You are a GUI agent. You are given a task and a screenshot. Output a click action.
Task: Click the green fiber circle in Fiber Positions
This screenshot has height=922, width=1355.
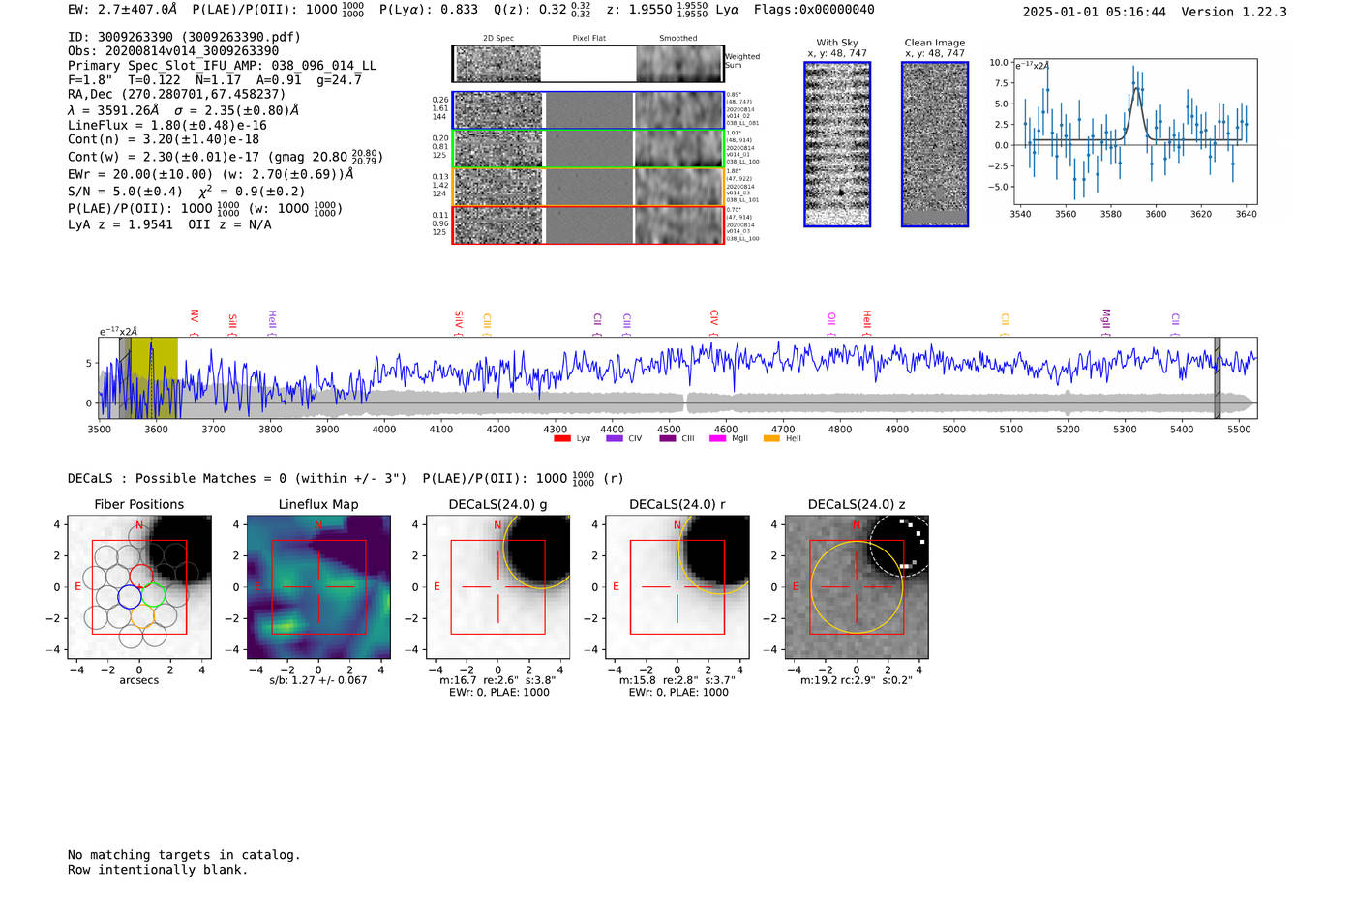(153, 596)
